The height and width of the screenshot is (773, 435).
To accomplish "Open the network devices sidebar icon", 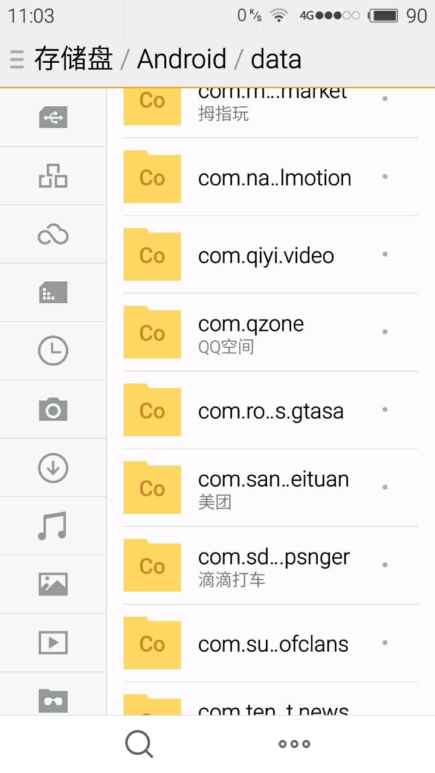I will [x=53, y=176].
